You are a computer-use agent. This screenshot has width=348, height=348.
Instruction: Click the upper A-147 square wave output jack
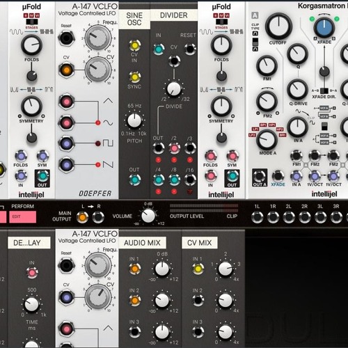click(x=66, y=143)
